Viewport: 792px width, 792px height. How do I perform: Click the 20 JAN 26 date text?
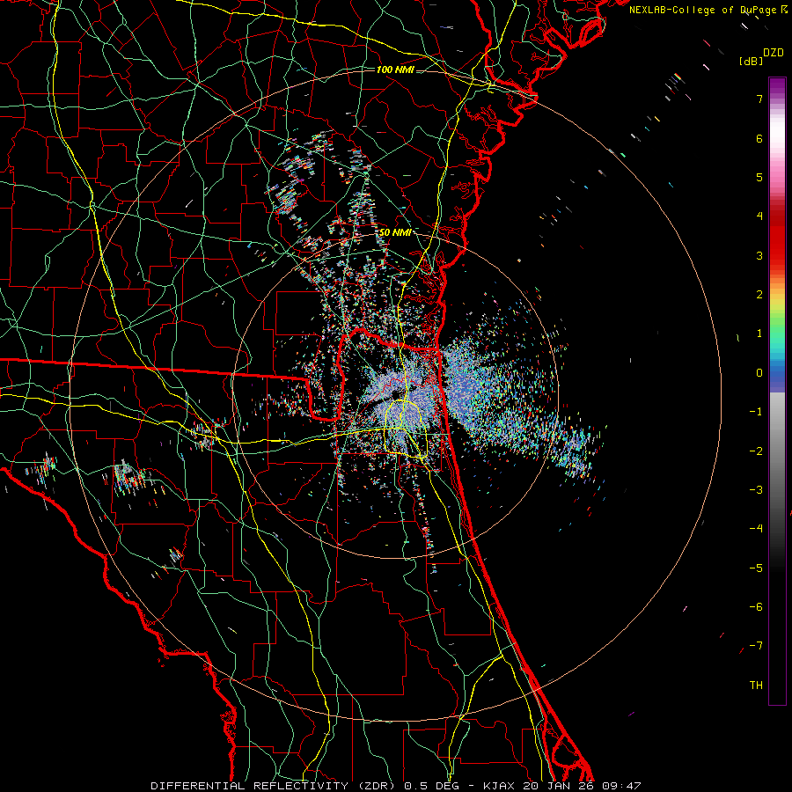559,786
